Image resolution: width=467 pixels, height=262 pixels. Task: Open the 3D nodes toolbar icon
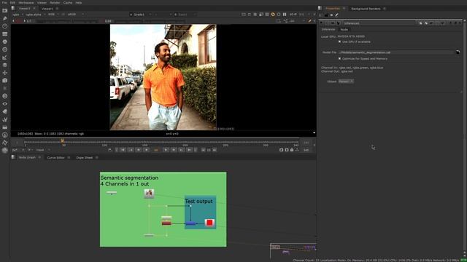[5, 81]
